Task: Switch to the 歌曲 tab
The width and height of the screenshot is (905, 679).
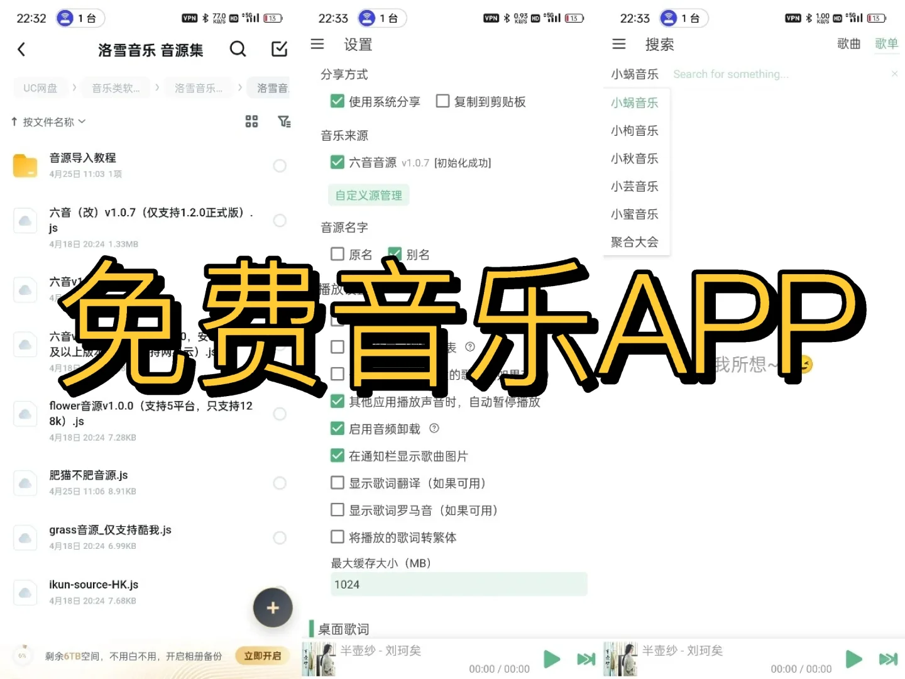Action: point(848,44)
